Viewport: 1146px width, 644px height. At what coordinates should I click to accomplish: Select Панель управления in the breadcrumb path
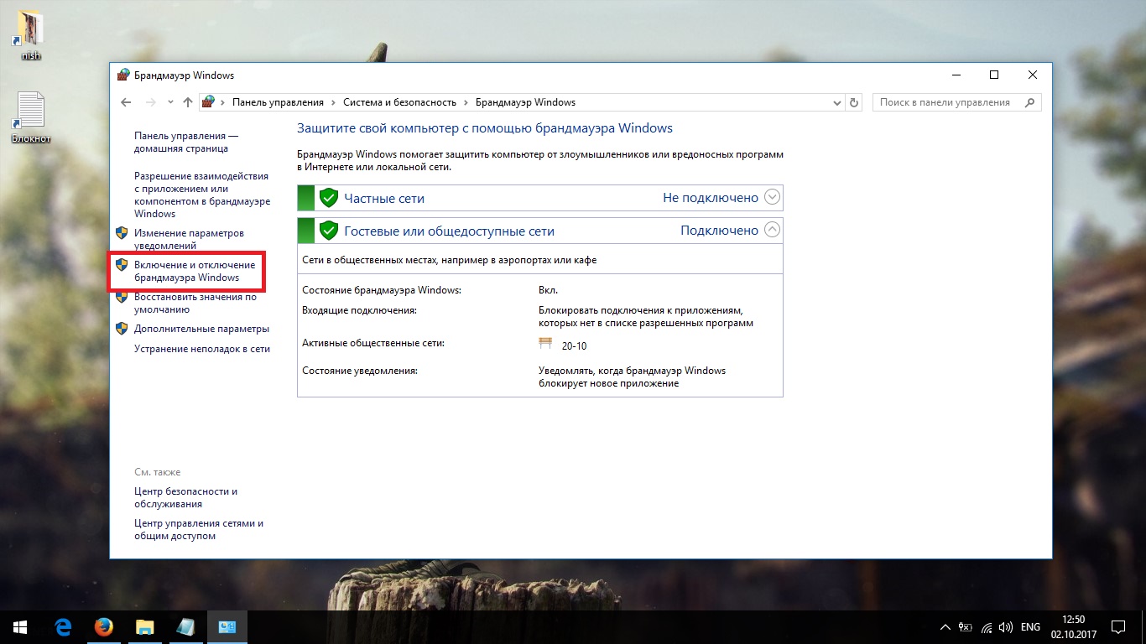coord(278,102)
